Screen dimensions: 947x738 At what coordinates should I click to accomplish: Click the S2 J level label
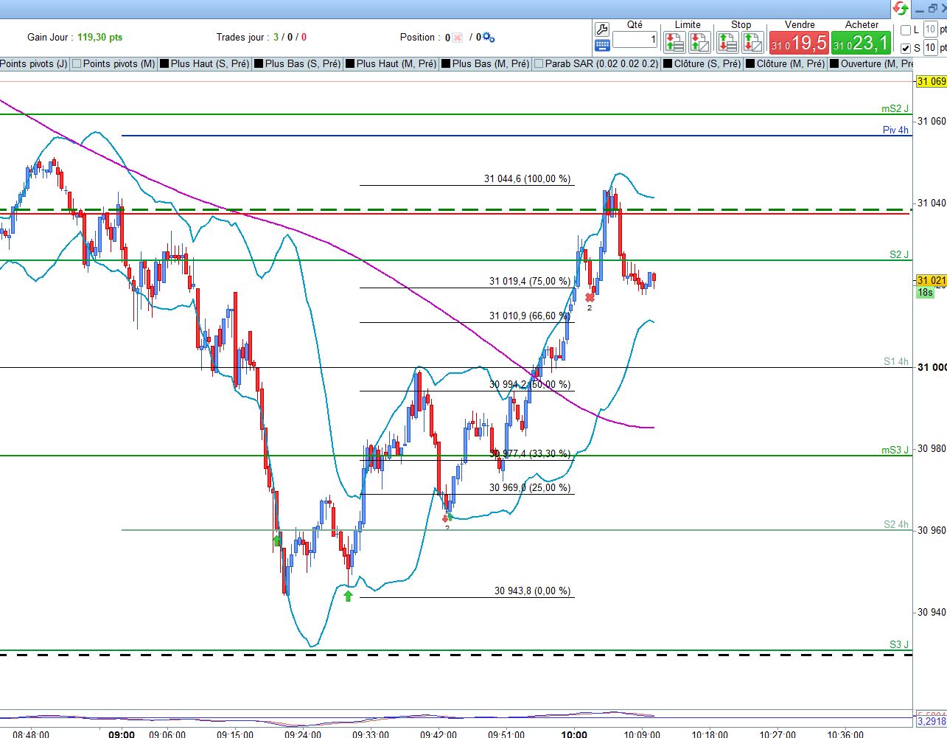click(x=899, y=254)
